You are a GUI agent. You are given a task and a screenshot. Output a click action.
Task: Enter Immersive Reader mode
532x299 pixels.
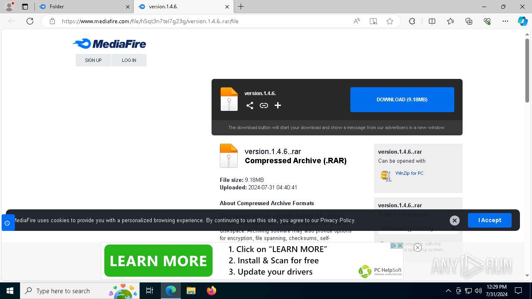point(373,21)
